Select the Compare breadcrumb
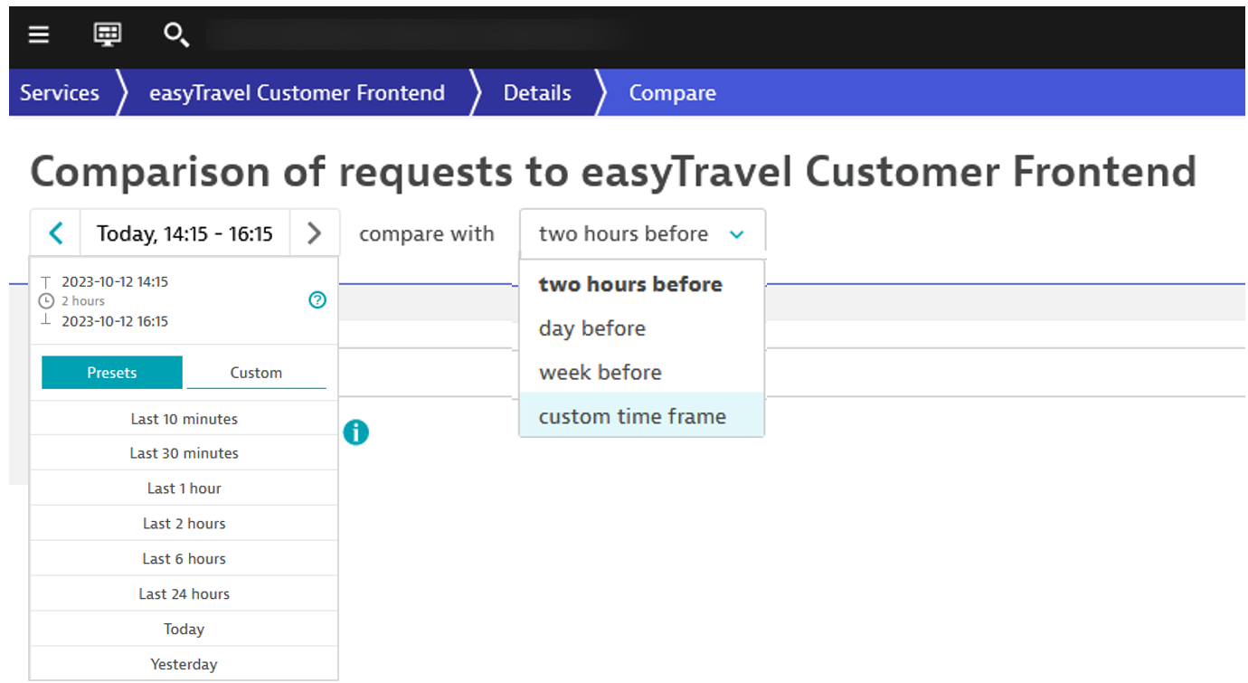Screen dimensions: 1248x683 (672, 92)
